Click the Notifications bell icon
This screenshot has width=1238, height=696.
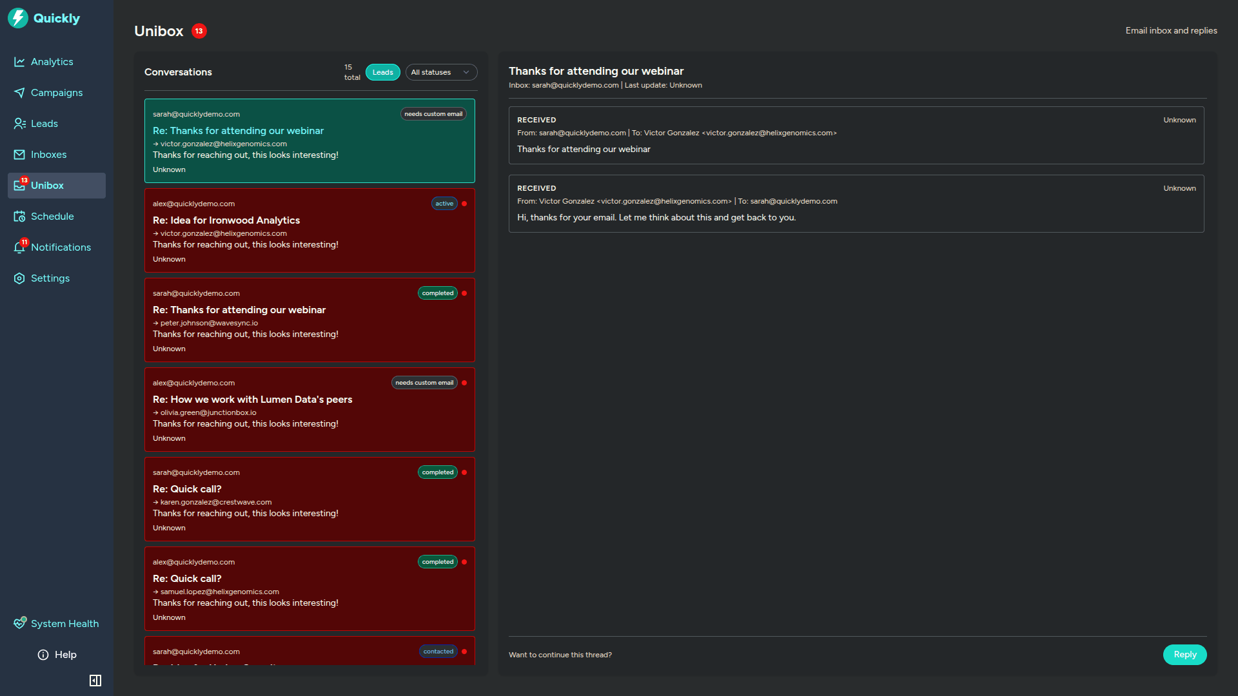tap(19, 247)
